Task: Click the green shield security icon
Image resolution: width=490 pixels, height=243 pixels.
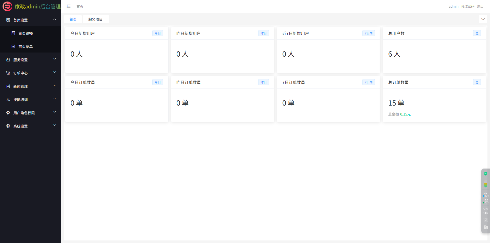Action: tap(486, 174)
